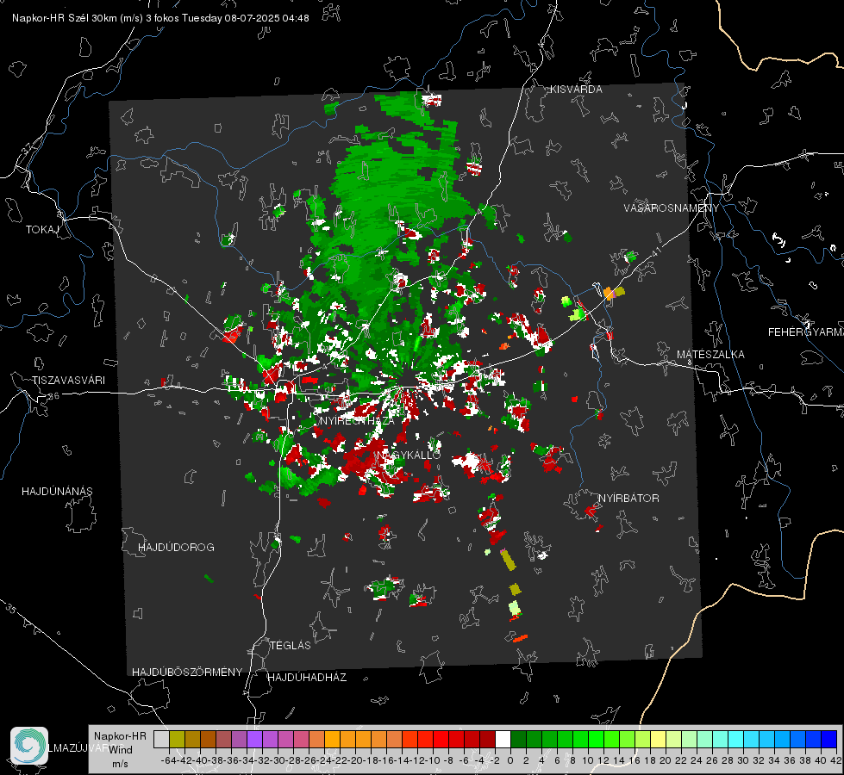
Task: Click the 'Napkor-HR Wind m/s' legend label
Action: coord(120,749)
